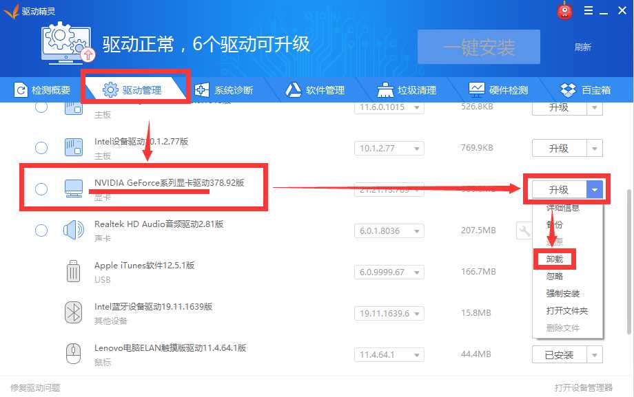This screenshot has height=397, width=634.
Task: Click the monitor icon of 硬件检测
Action: tap(477, 89)
